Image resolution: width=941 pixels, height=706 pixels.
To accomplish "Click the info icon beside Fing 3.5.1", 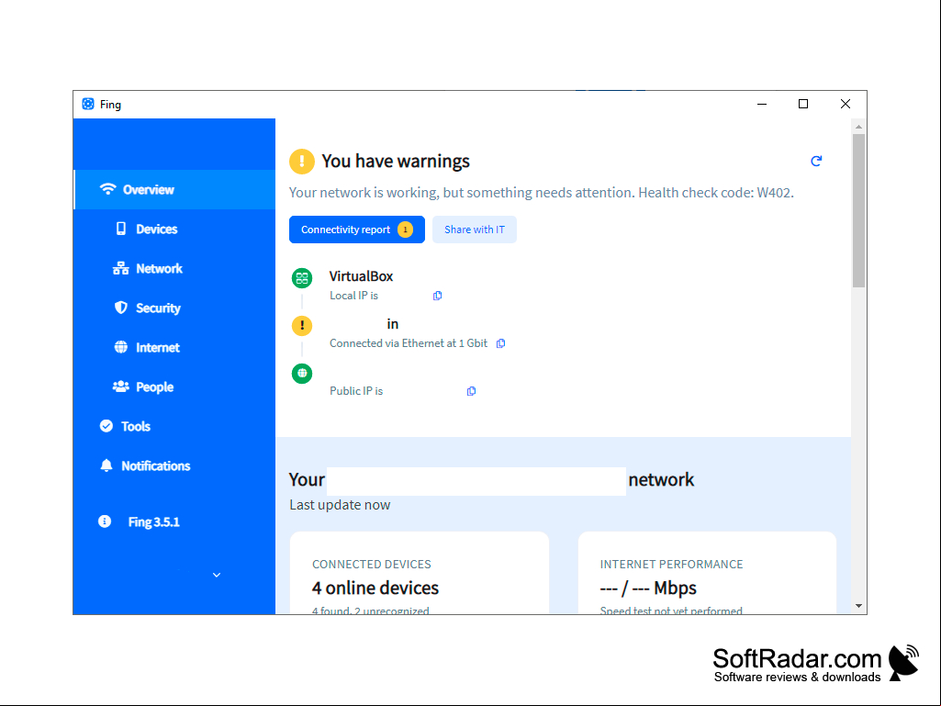I will pos(105,521).
